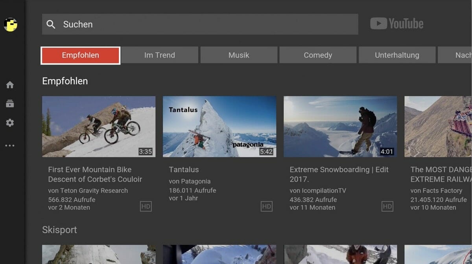Click '21.405.120 Aufrufe' view count
Viewport: 472px width, 264px height.
coord(439,200)
